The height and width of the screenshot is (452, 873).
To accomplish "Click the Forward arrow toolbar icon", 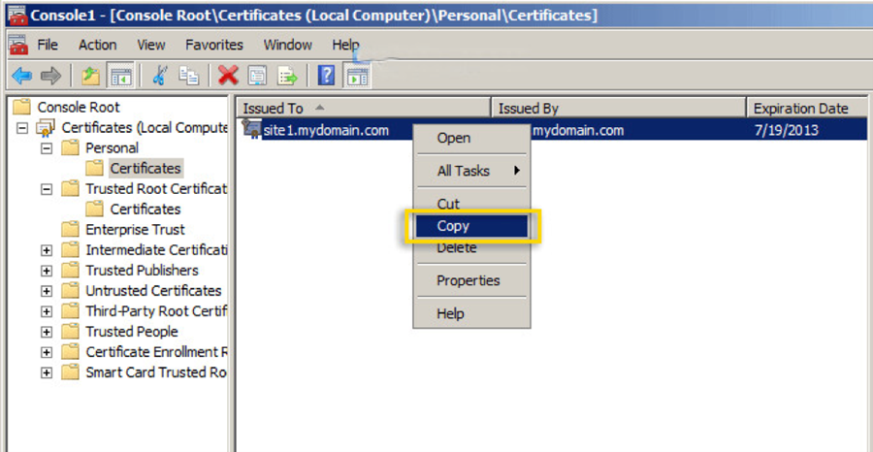I will (50, 76).
